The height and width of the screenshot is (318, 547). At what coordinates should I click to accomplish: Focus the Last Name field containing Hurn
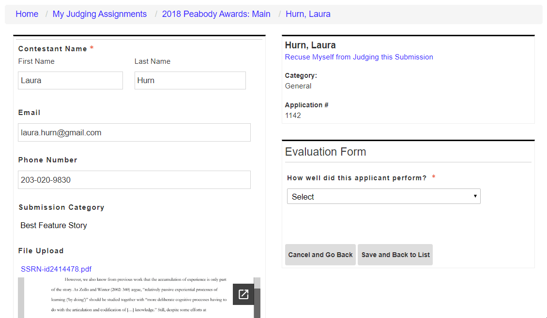click(x=190, y=80)
